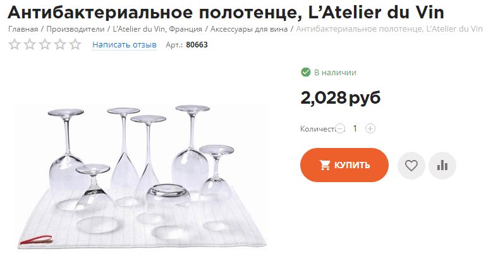Open Производители breadcrumb link
The height and width of the screenshot is (258, 493).
click(x=75, y=29)
